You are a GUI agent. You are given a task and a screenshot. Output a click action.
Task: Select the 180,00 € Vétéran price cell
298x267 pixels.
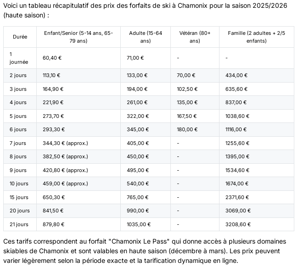click(187, 129)
